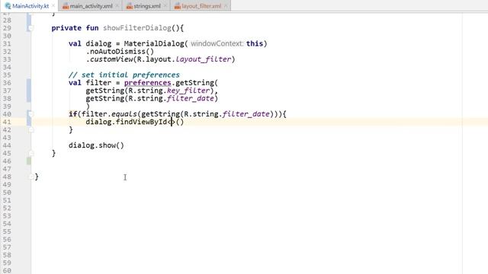Screen dimensions: 488x274
Task: Click the dialog.show() statement
Action: (96, 145)
